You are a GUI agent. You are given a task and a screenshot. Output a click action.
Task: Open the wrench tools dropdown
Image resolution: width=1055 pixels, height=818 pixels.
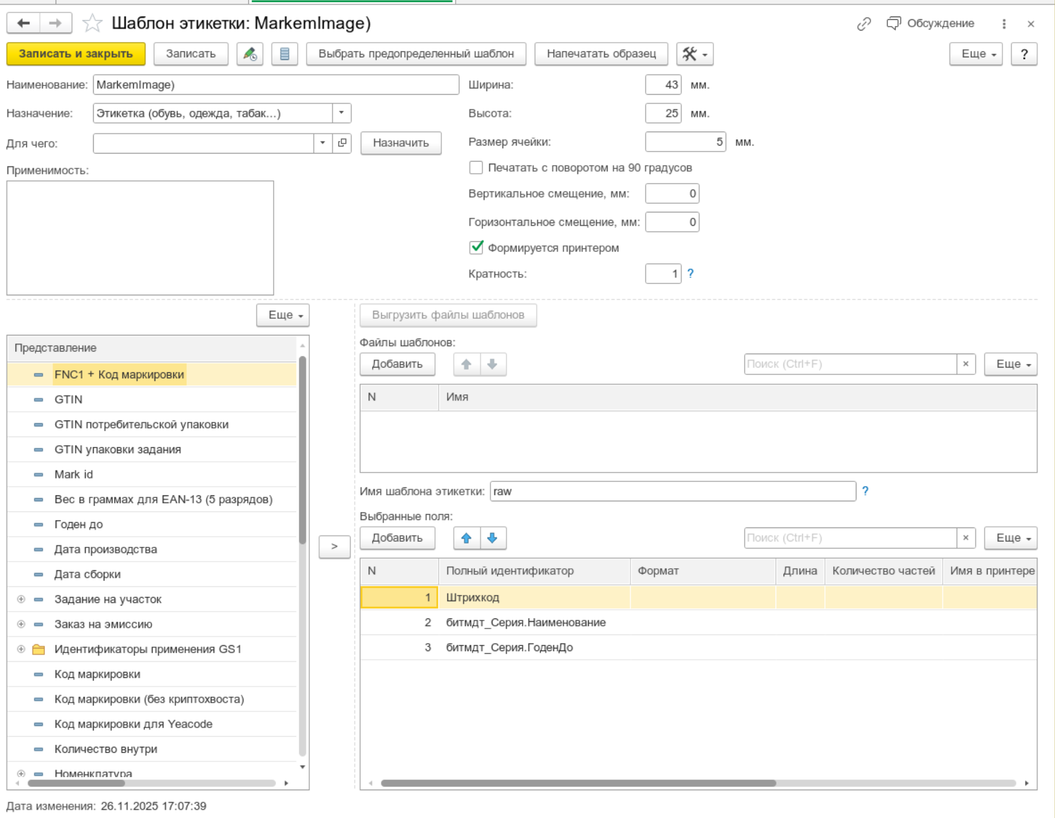694,54
